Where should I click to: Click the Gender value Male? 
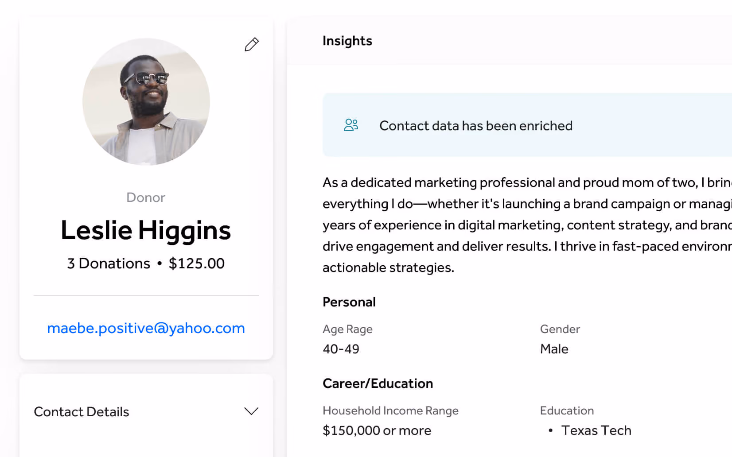point(554,349)
